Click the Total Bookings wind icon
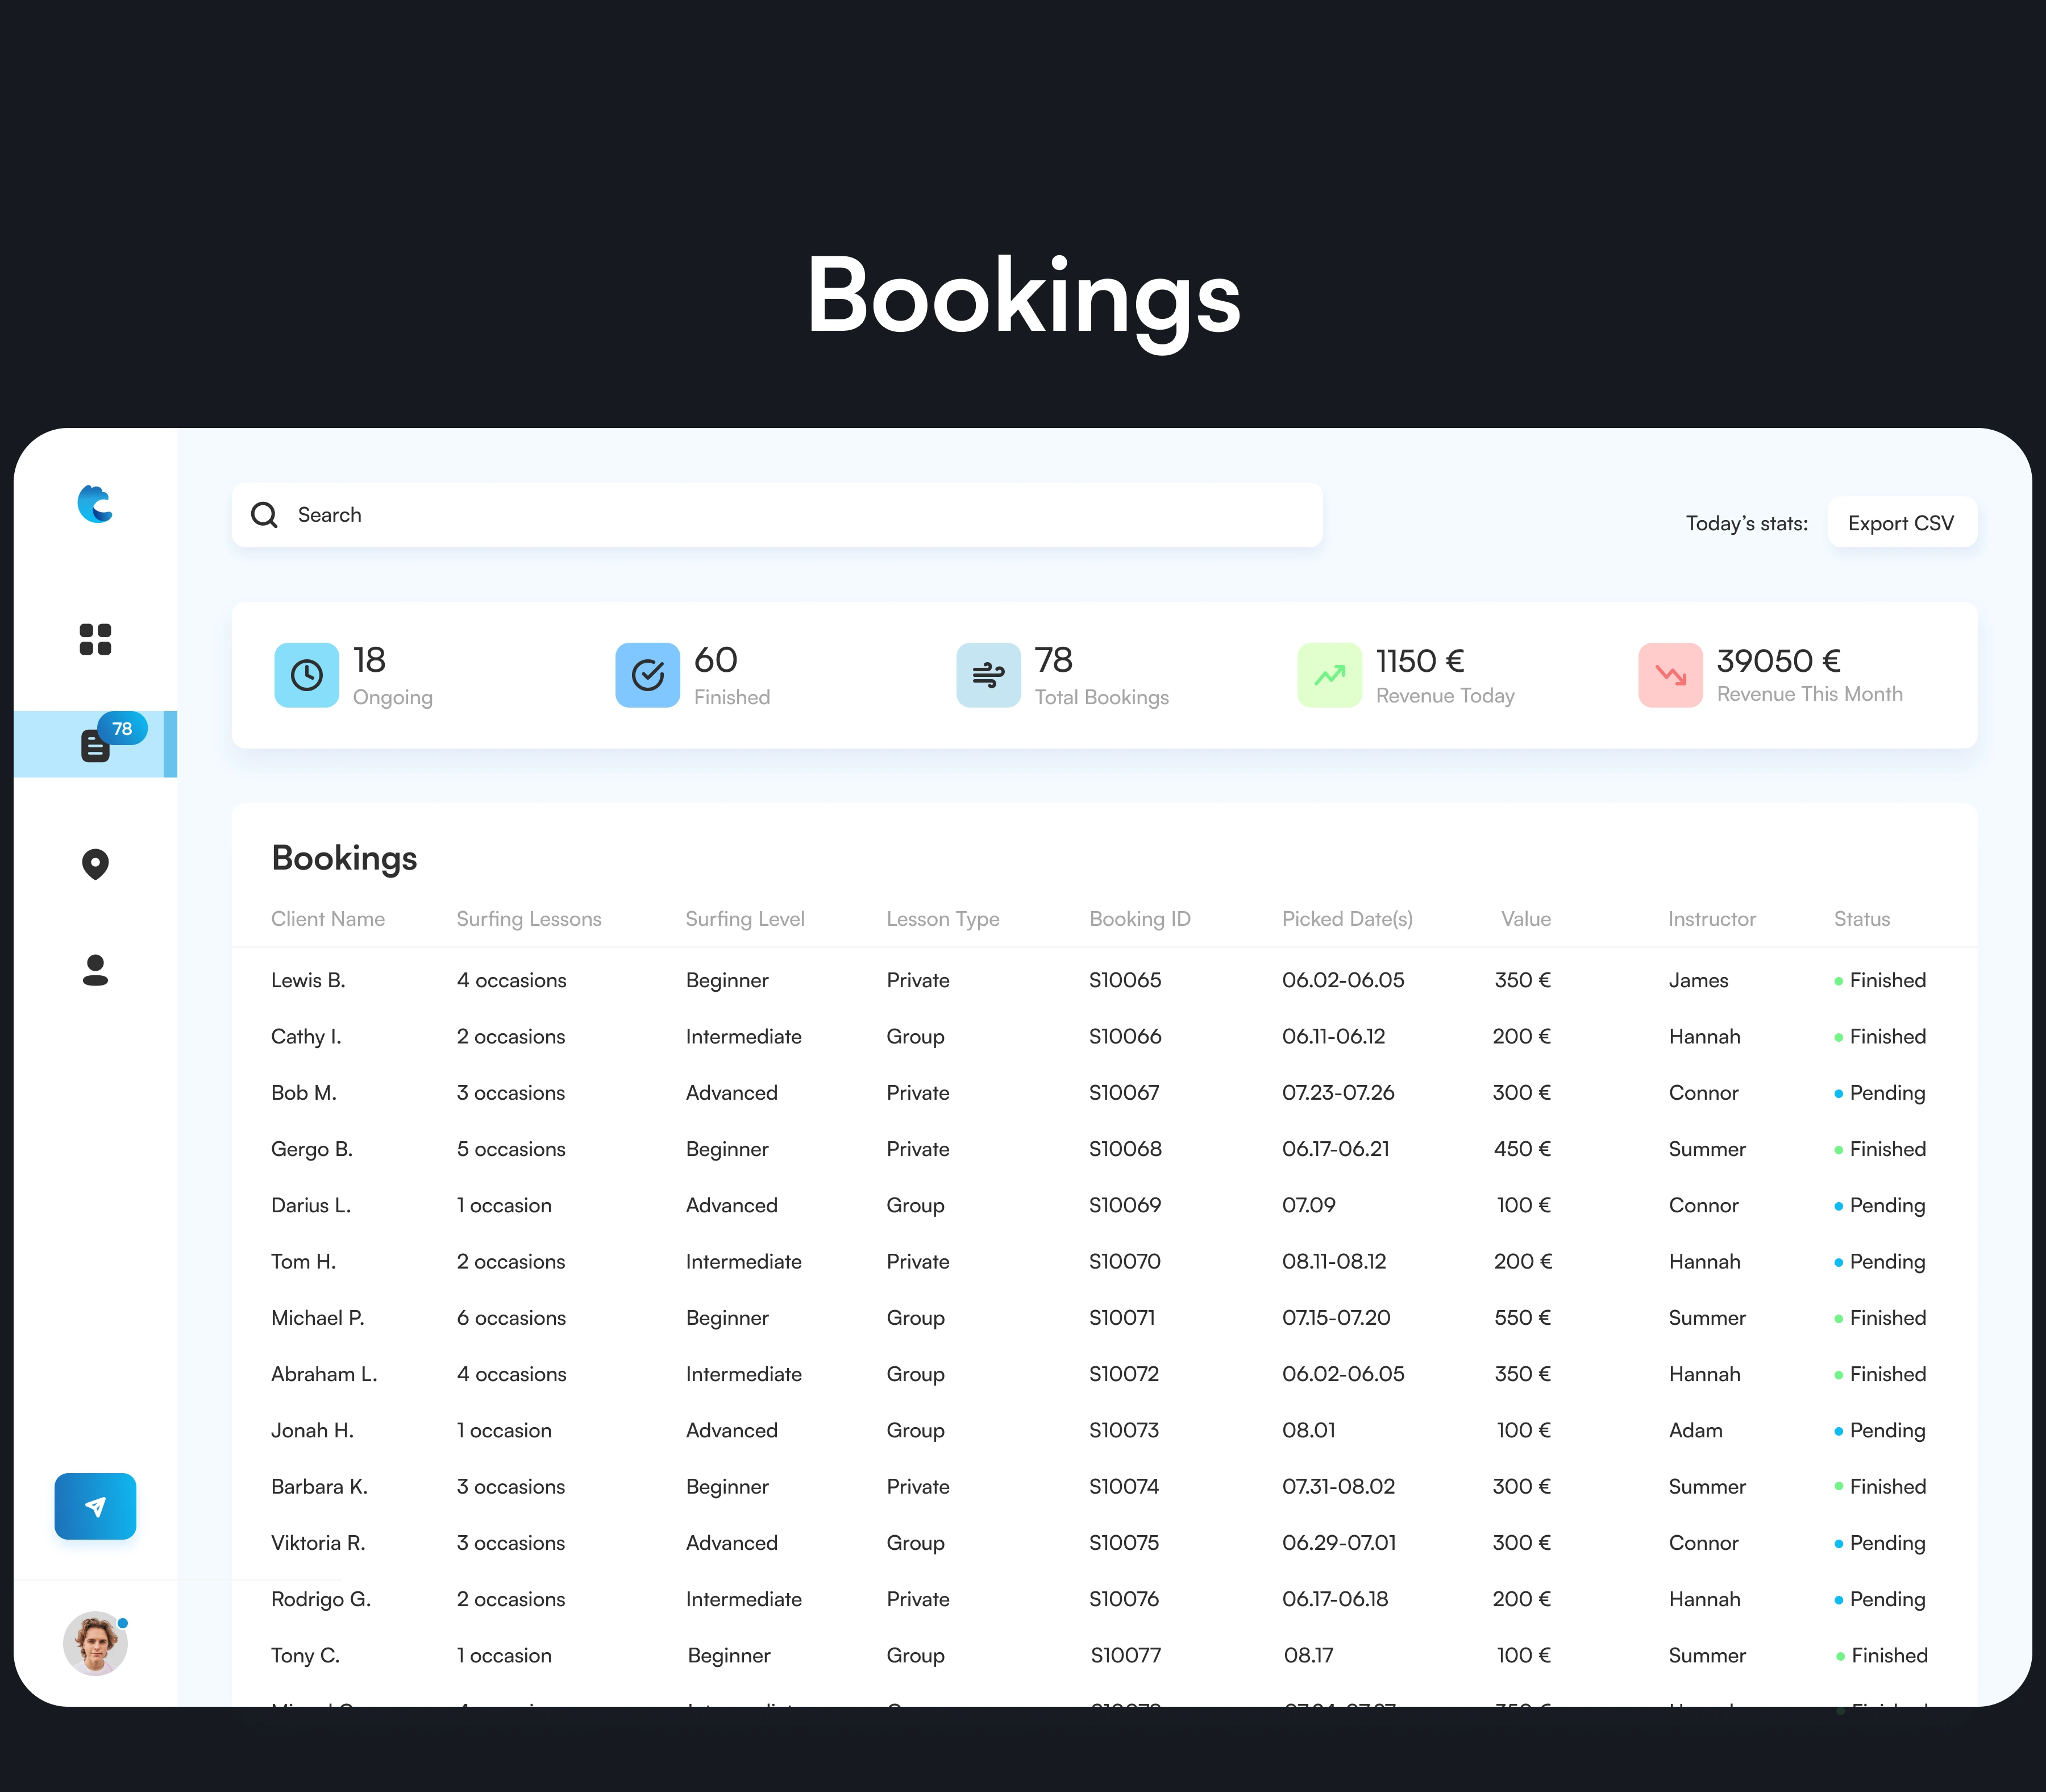The image size is (2046, 1792). pyautogui.click(x=988, y=675)
